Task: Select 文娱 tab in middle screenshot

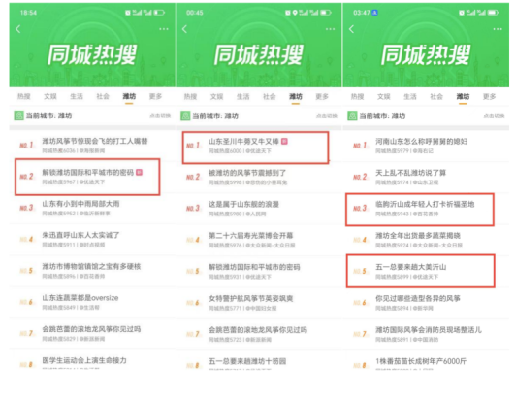Action: pos(217,97)
